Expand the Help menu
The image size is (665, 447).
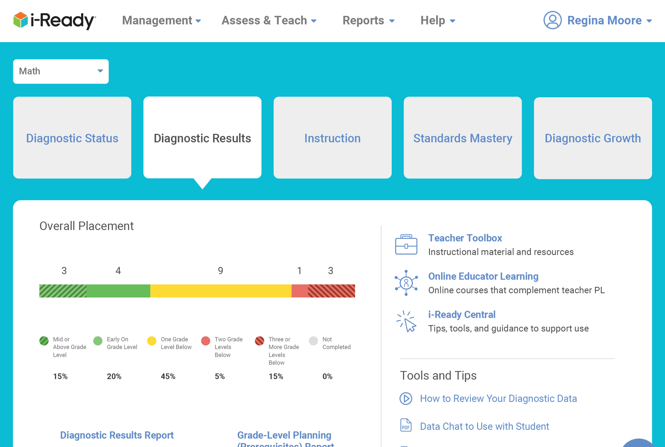438,21
